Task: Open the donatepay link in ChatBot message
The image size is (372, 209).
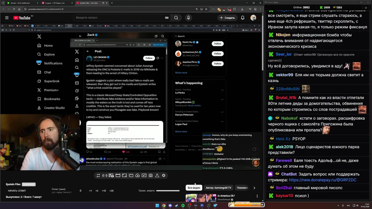Action: coord(323,180)
